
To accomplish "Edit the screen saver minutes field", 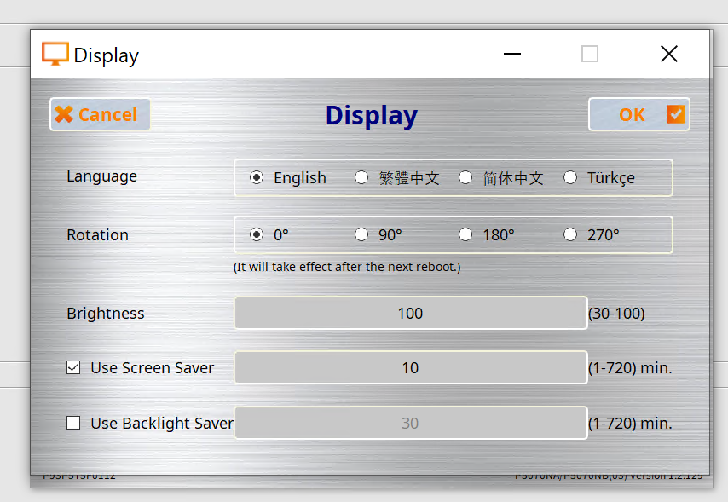I will pyautogui.click(x=410, y=367).
